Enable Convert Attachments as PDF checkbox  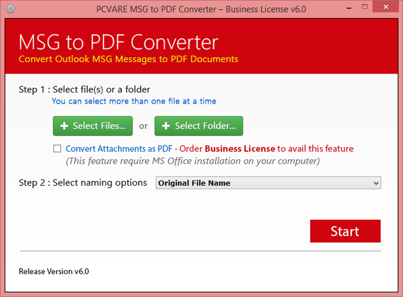point(57,148)
